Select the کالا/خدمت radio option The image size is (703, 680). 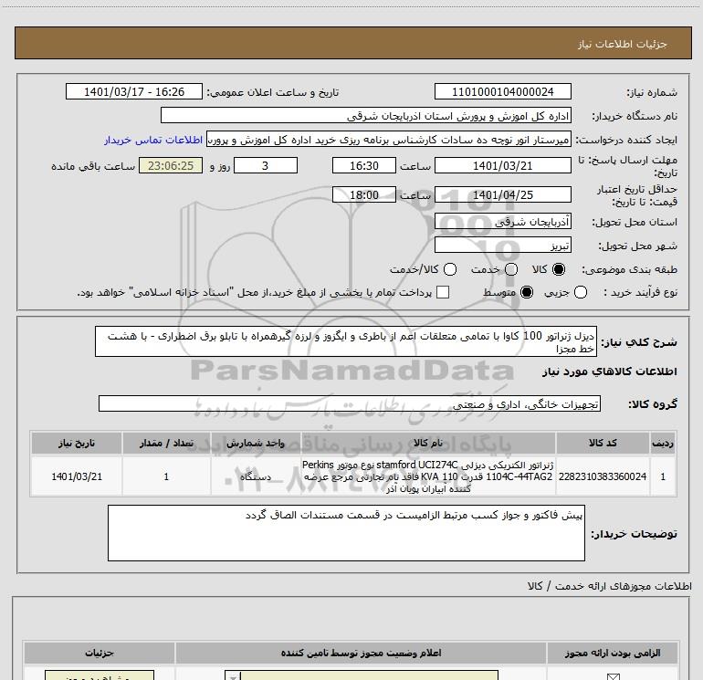coord(450,269)
